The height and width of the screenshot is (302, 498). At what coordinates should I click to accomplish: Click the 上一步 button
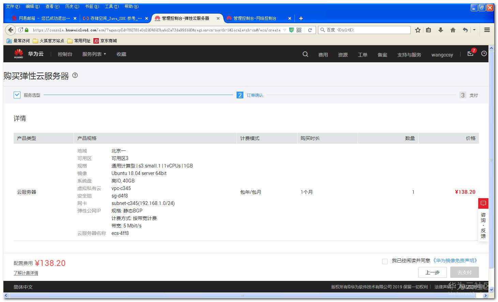click(x=433, y=272)
